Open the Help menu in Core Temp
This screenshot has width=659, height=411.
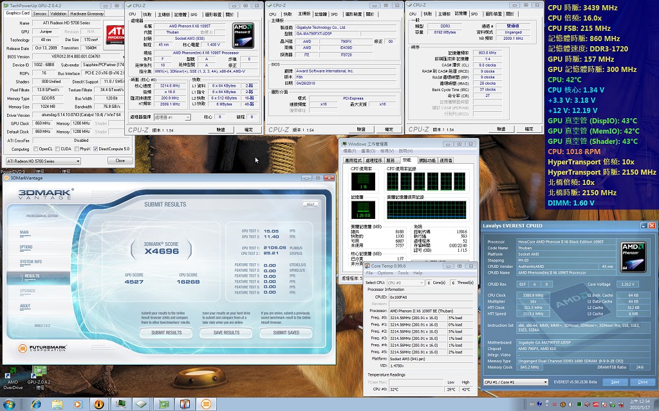[x=418, y=273]
